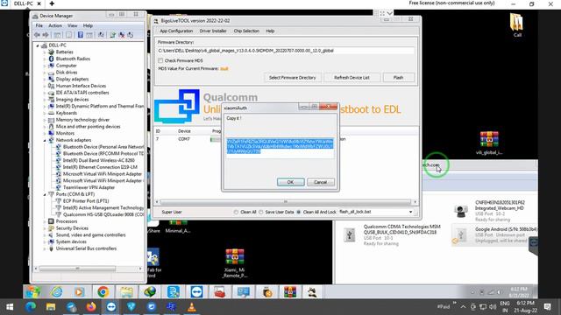
Task: Expand the Disk drives node
Action: 45,73
